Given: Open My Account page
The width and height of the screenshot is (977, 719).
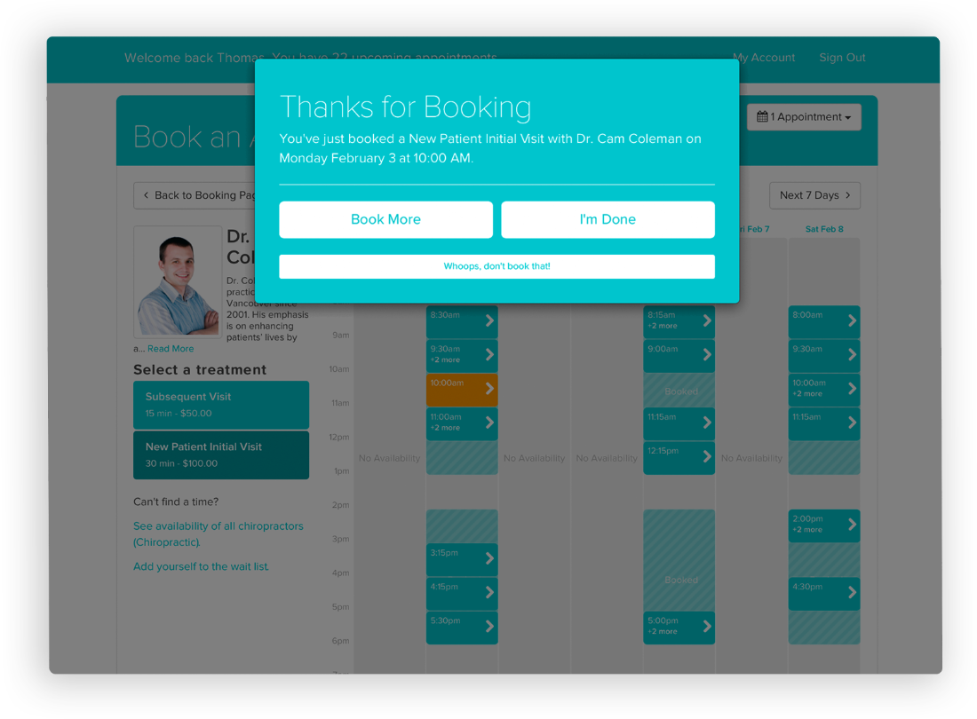Looking at the screenshot, I should click(763, 58).
